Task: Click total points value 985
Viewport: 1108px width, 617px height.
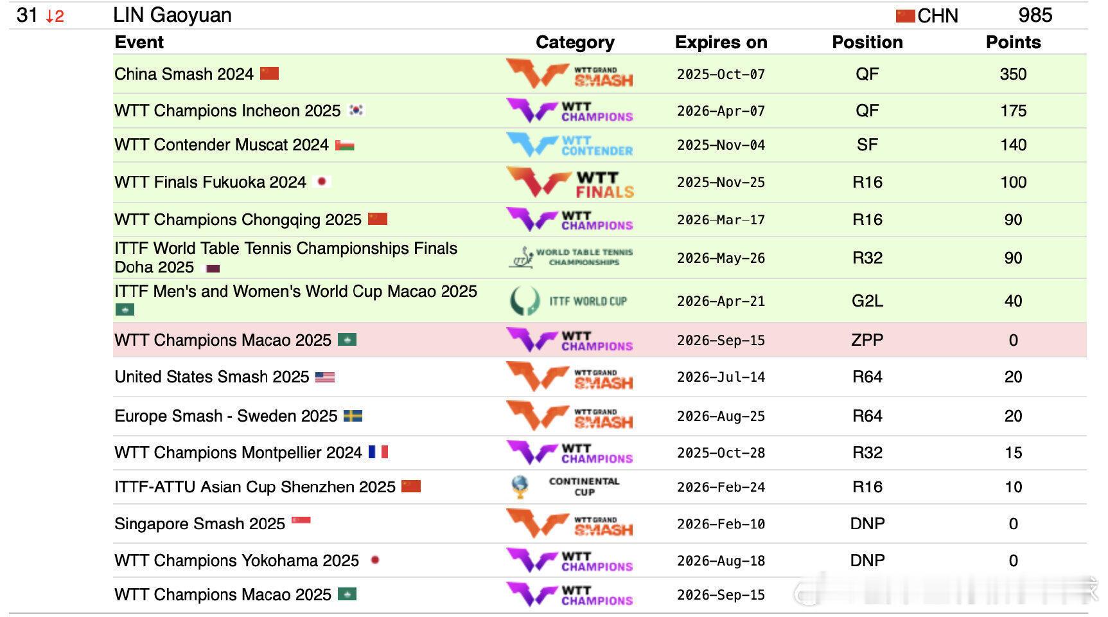Action: point(1035,15)
